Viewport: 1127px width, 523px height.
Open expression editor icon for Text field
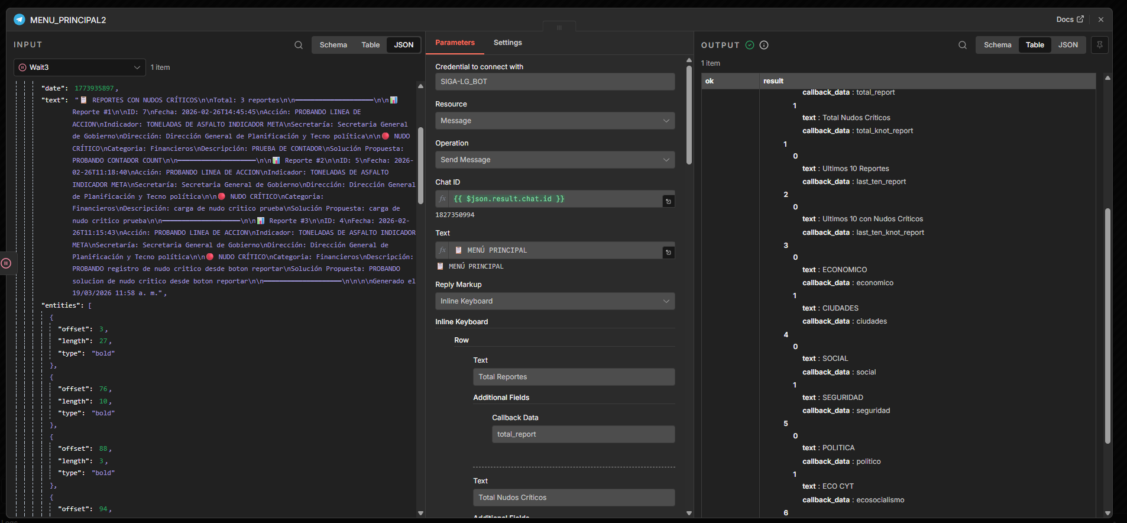coord(668,252)
